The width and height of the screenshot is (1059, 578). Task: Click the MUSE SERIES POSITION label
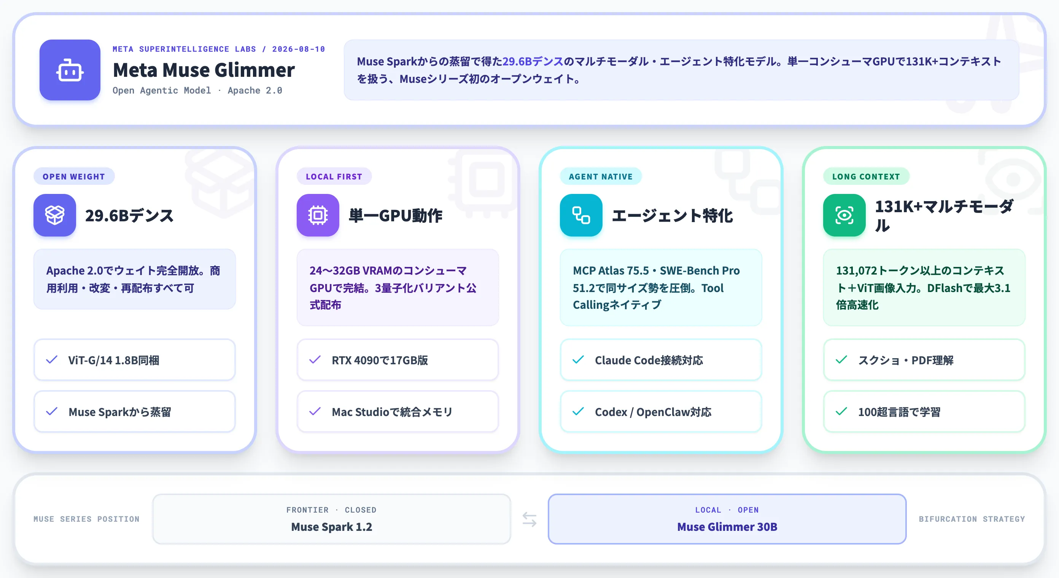(x=86, y=519)
